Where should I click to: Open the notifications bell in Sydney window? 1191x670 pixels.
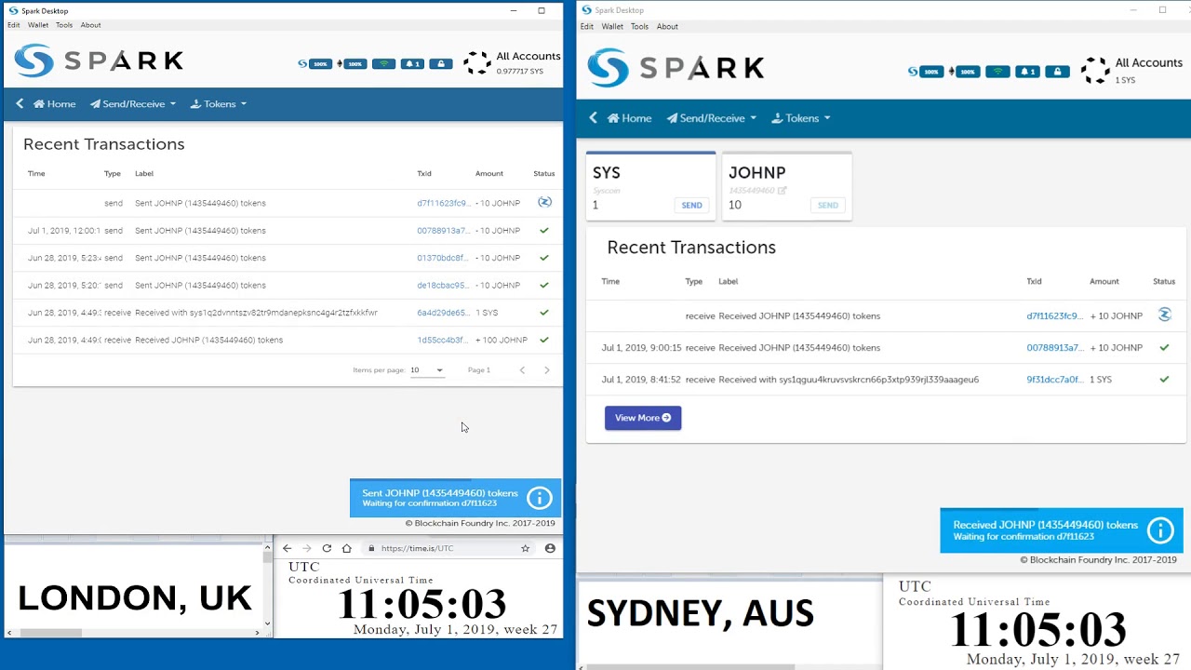tap(1027, 72)
